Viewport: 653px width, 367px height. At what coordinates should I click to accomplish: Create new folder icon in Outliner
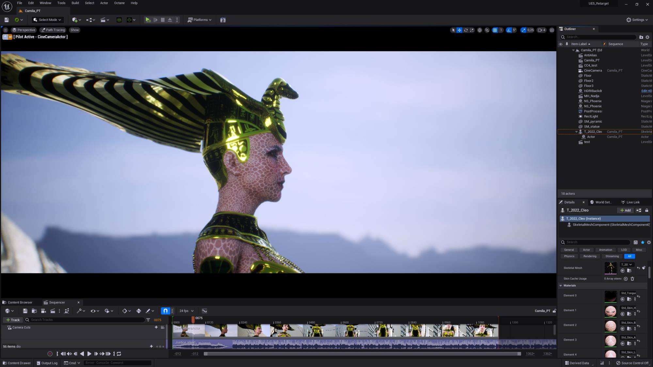(x=641, y=37)
